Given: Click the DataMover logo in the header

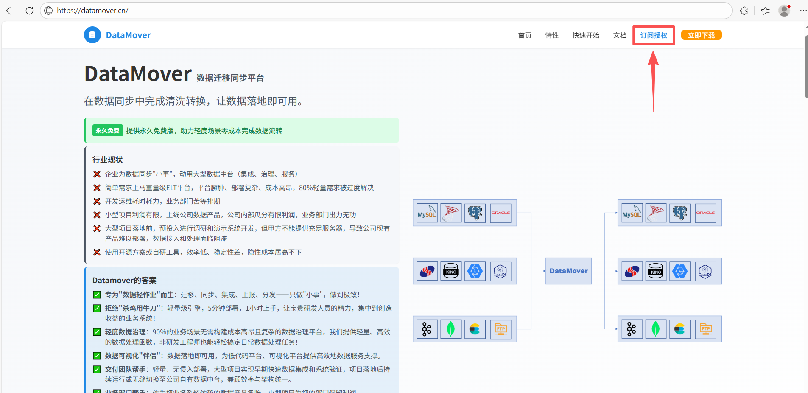Looking at the screenshot, I should (x=117, y=35).
